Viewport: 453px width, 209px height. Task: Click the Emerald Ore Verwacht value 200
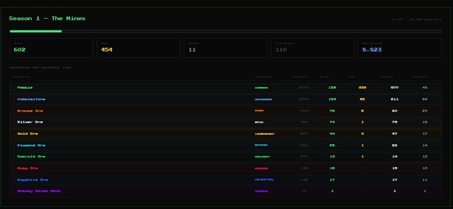coord(304,156)
